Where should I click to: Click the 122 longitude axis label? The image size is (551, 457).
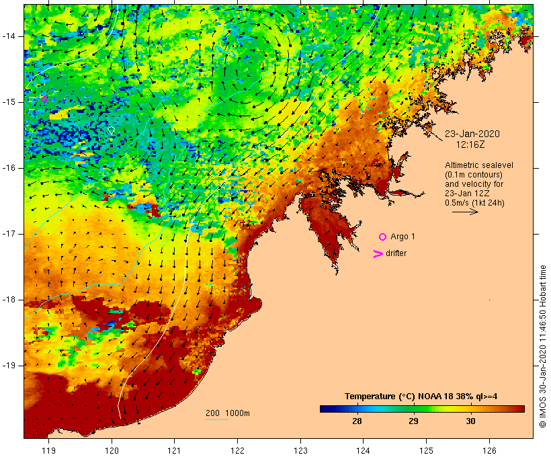click(x=238, y=451)
